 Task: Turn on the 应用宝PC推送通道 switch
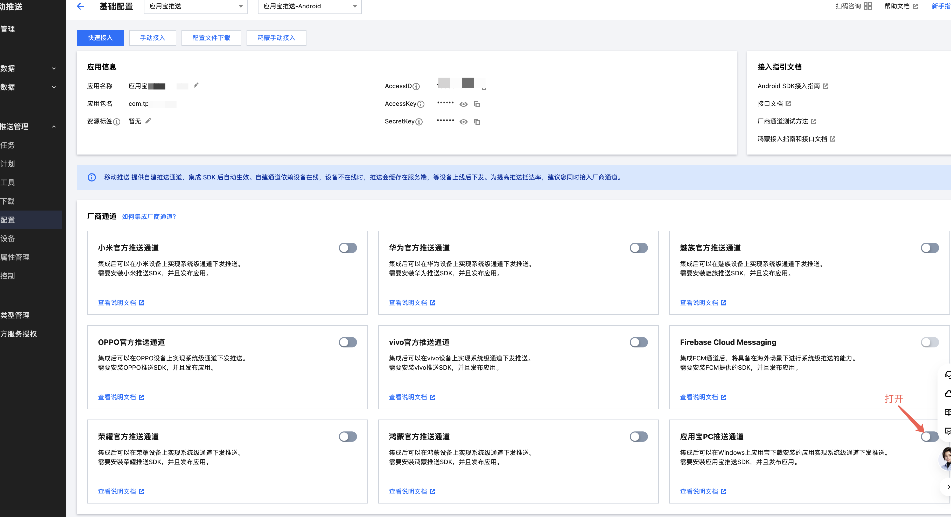929,437
